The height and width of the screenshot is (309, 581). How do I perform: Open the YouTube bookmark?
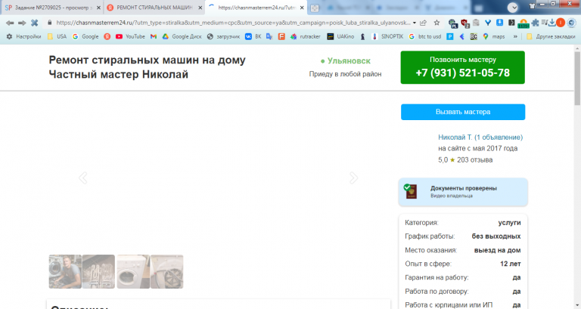pos(130,36)
